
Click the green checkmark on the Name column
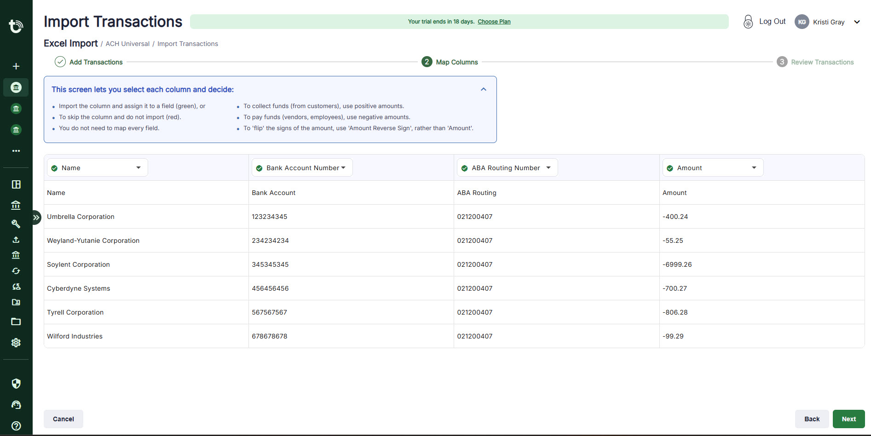[56, 167]
